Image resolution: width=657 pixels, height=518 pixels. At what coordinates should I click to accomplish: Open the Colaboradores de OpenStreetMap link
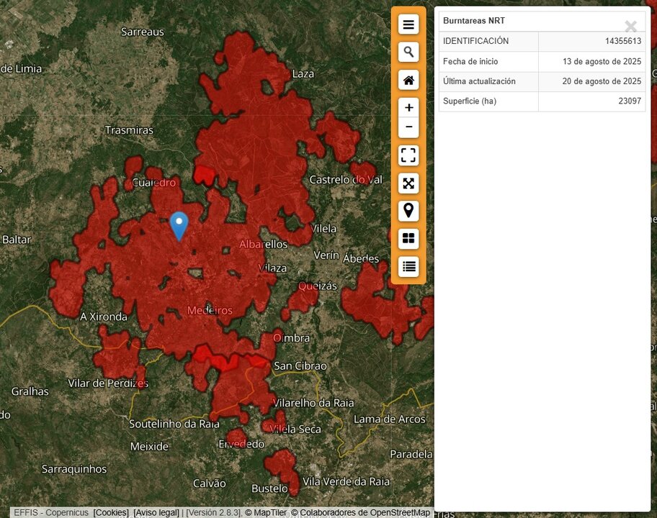click(361, 512)
